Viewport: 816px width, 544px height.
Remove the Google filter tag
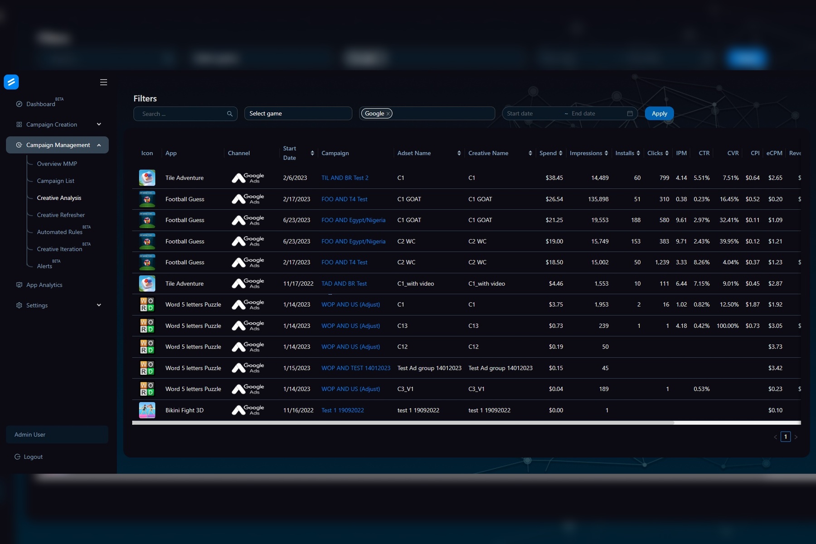(388, 114)
